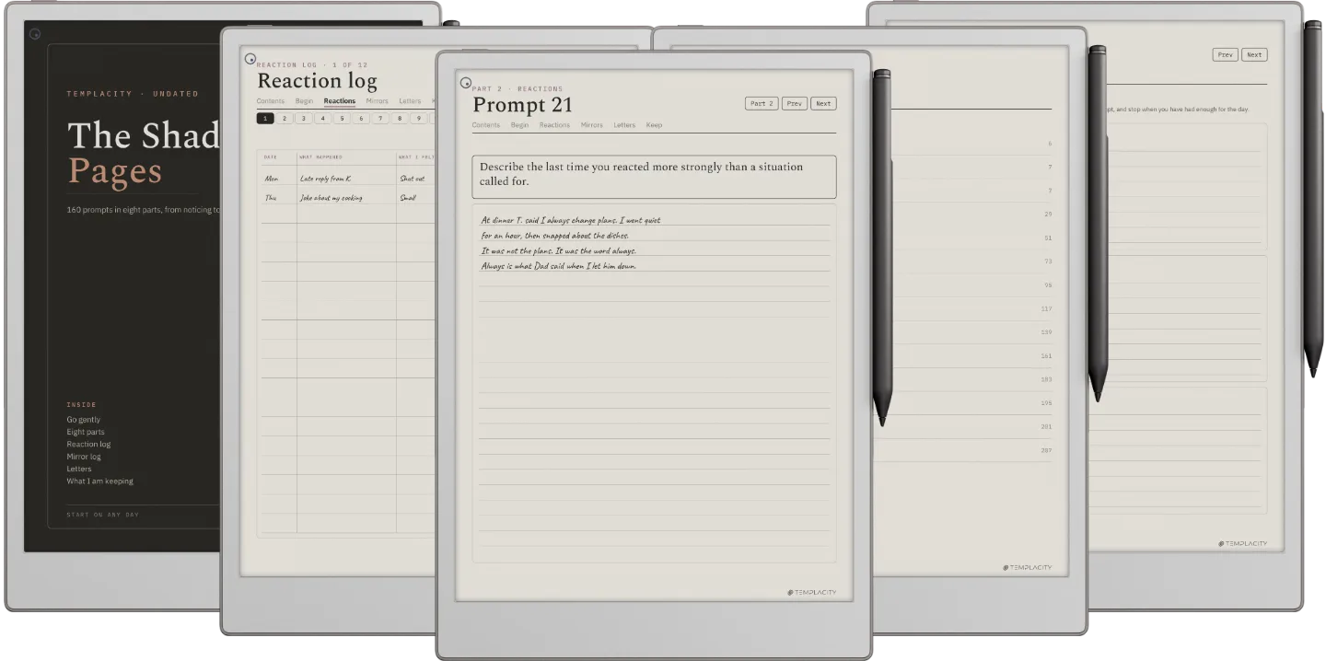Go to Prev from the Prompt 21 page
The width and height of the screenshot is (1326, 661).
coord(795,104)
